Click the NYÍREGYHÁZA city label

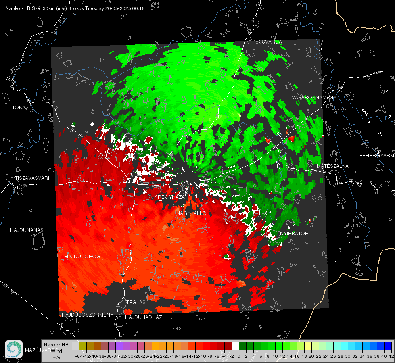click(x=167, y=197)
